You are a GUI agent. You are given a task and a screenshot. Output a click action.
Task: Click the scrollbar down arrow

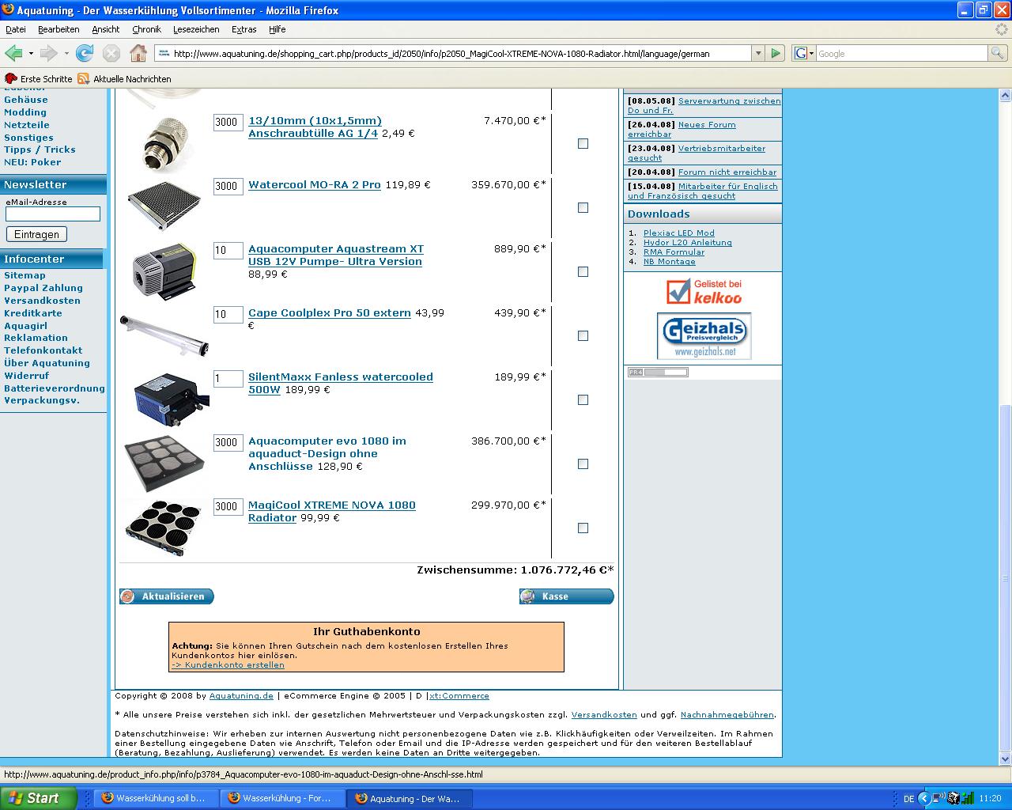pos(1005,759)
